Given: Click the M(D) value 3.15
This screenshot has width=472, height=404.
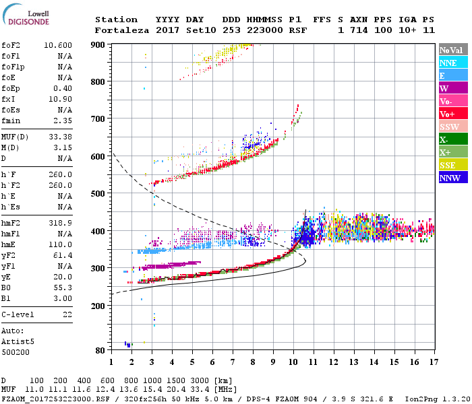Looking at the screenshot, I should click(x=63, y=148).
